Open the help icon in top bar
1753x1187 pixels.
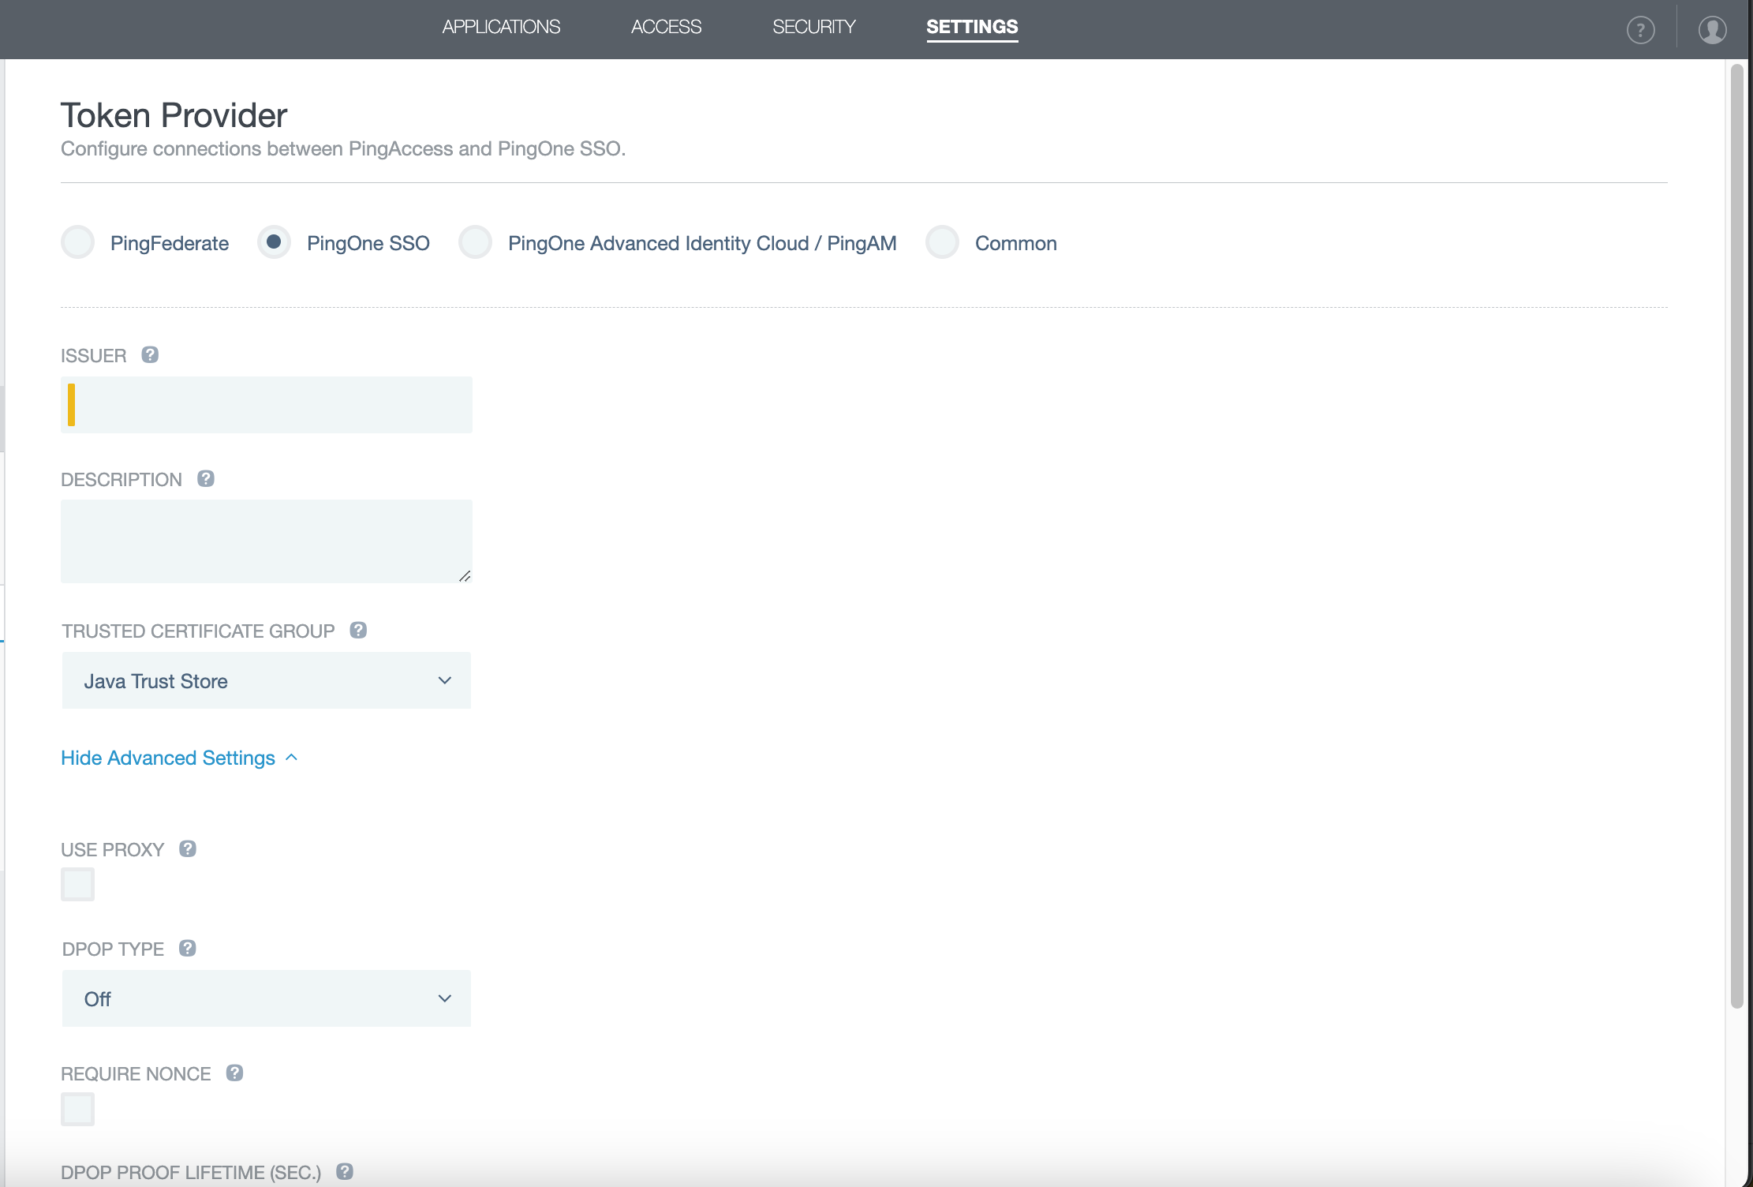(x=1640, y=30)
